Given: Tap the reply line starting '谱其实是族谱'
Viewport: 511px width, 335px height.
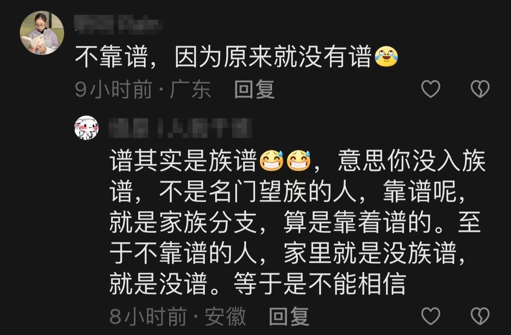Looking at the screenshot, I should (x=297, y=161).
